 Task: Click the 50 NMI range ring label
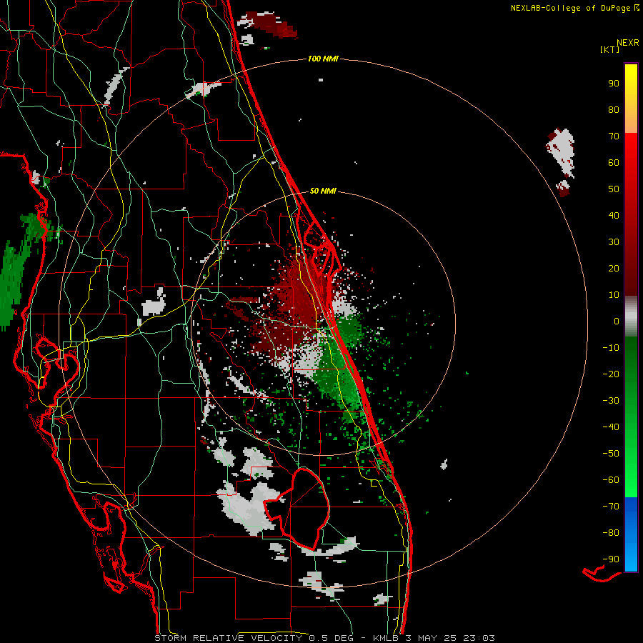[x=323, y=191]
